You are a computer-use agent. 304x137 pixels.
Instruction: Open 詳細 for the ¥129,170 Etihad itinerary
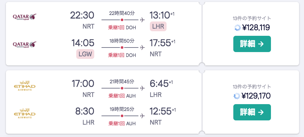(252, 112)
